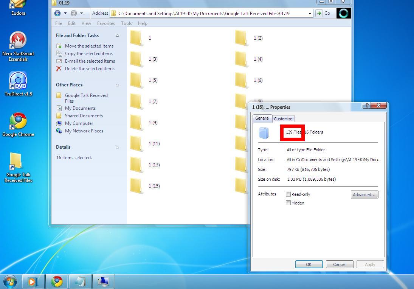The width and height of the screenshot is (414, 289).
Task: Click the Back navigation arrow
Action: tap(57, 13)
